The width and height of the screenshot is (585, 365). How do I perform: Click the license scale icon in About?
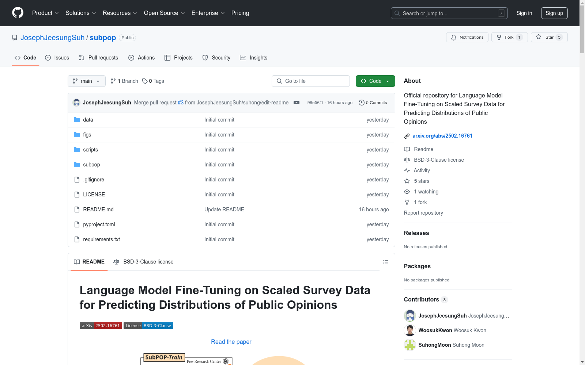tap(407, 160)
